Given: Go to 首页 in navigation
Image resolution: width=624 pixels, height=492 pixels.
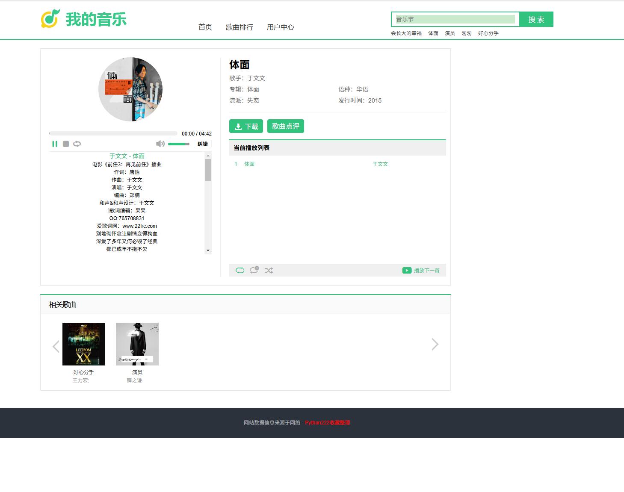Looking at the screenshot, I should point(205,27).
